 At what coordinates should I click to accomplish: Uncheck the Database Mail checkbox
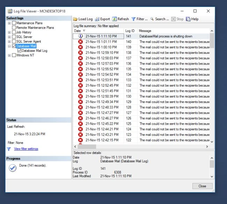point(14,46)
